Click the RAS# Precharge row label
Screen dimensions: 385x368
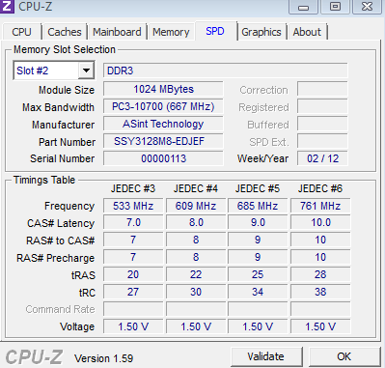55,258
